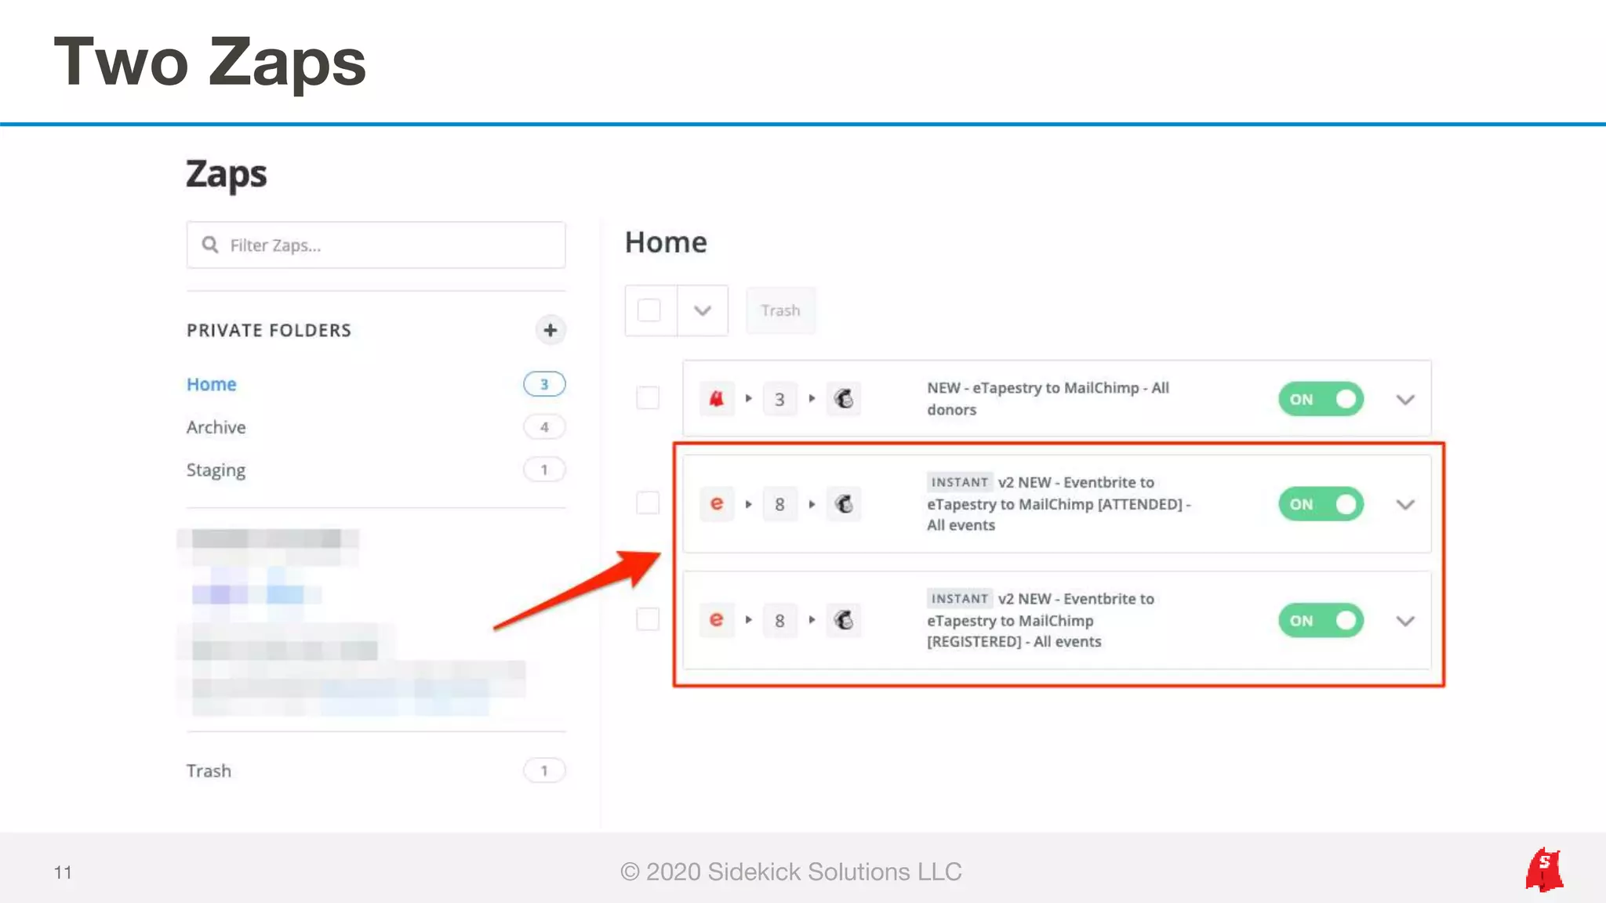Click the MailChimp icon in the REGISTERED zap
Viewport: 1606px width, 903px height.
coord(844,620)
